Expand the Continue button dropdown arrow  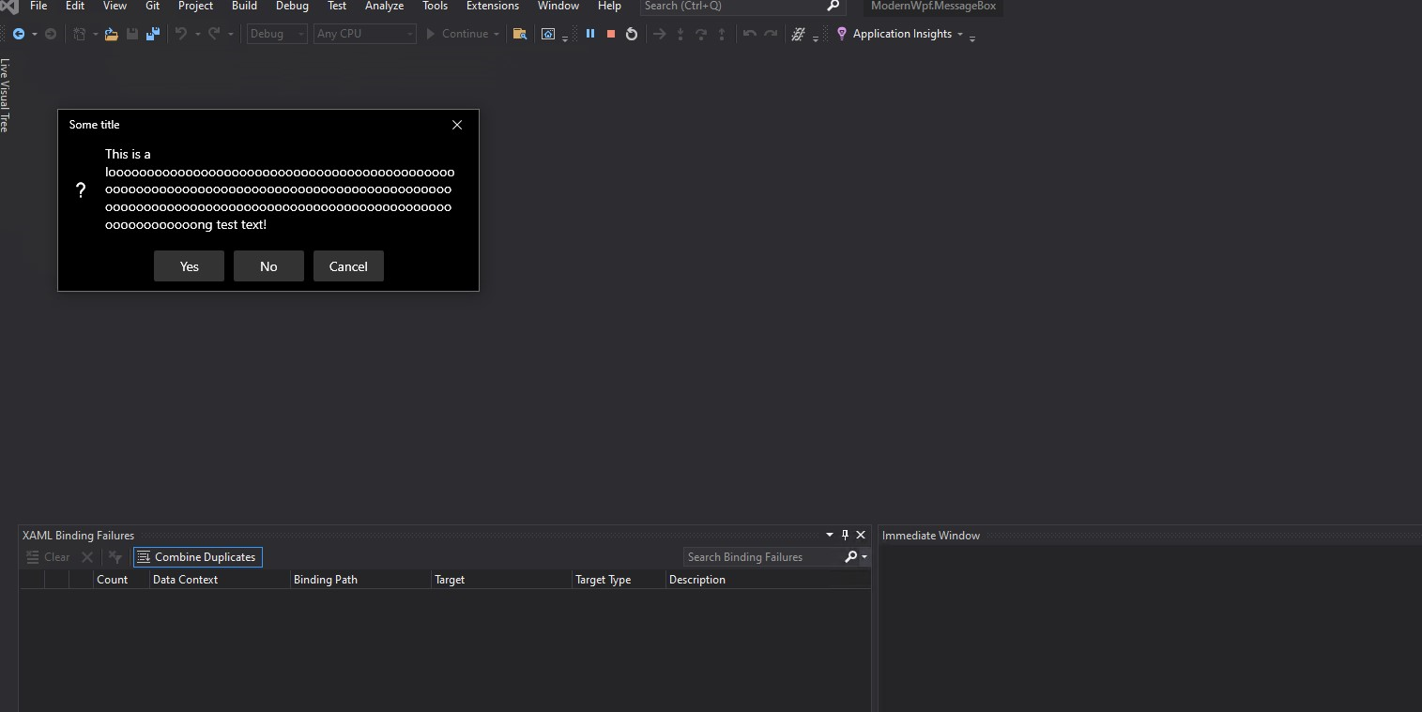496,34
